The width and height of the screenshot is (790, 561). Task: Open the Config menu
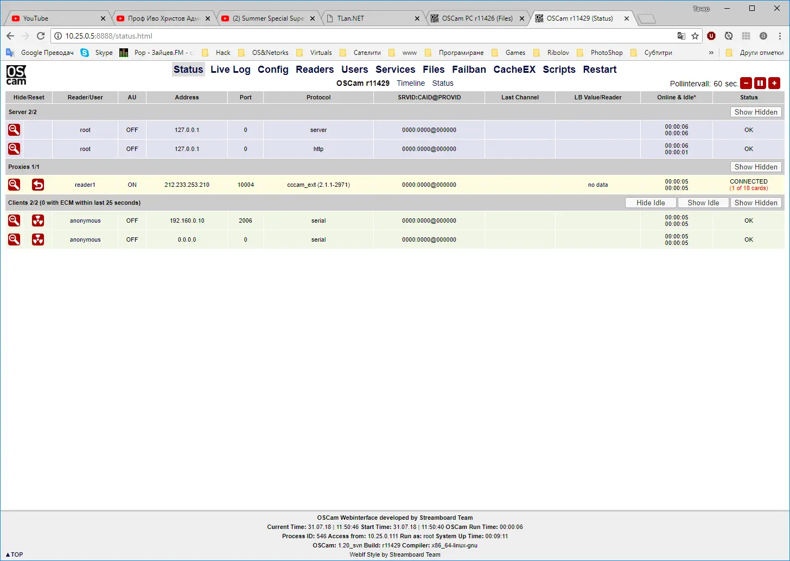pyautogui.click(x=273, y=70)
